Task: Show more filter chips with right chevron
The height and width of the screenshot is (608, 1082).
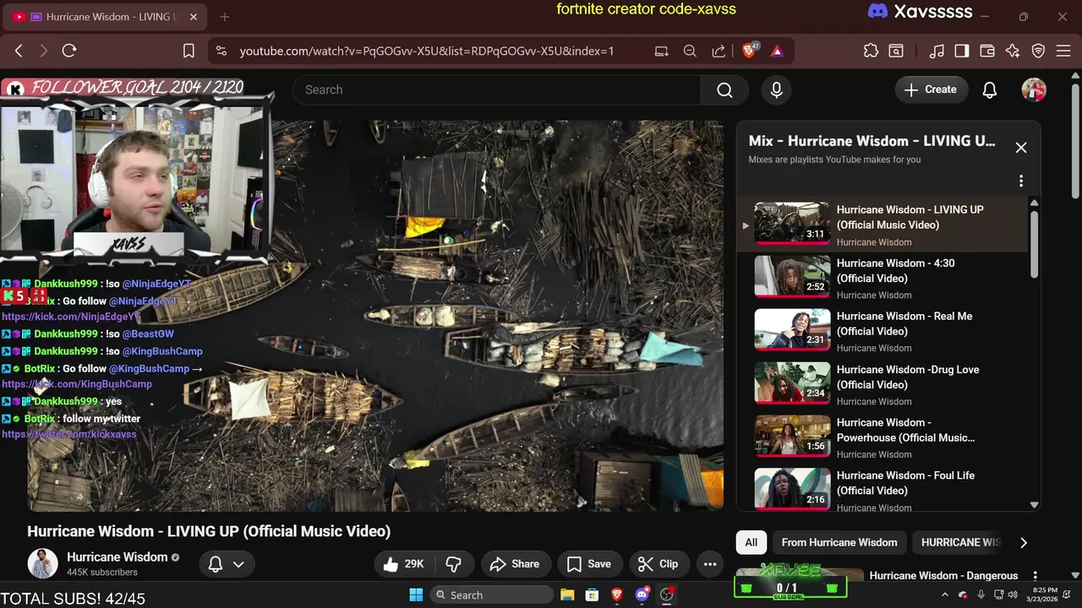Action: 1024,542
